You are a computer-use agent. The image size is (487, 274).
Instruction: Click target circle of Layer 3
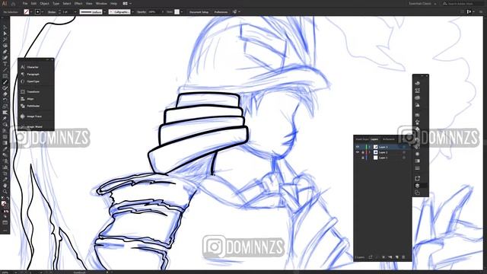[404, 147]
